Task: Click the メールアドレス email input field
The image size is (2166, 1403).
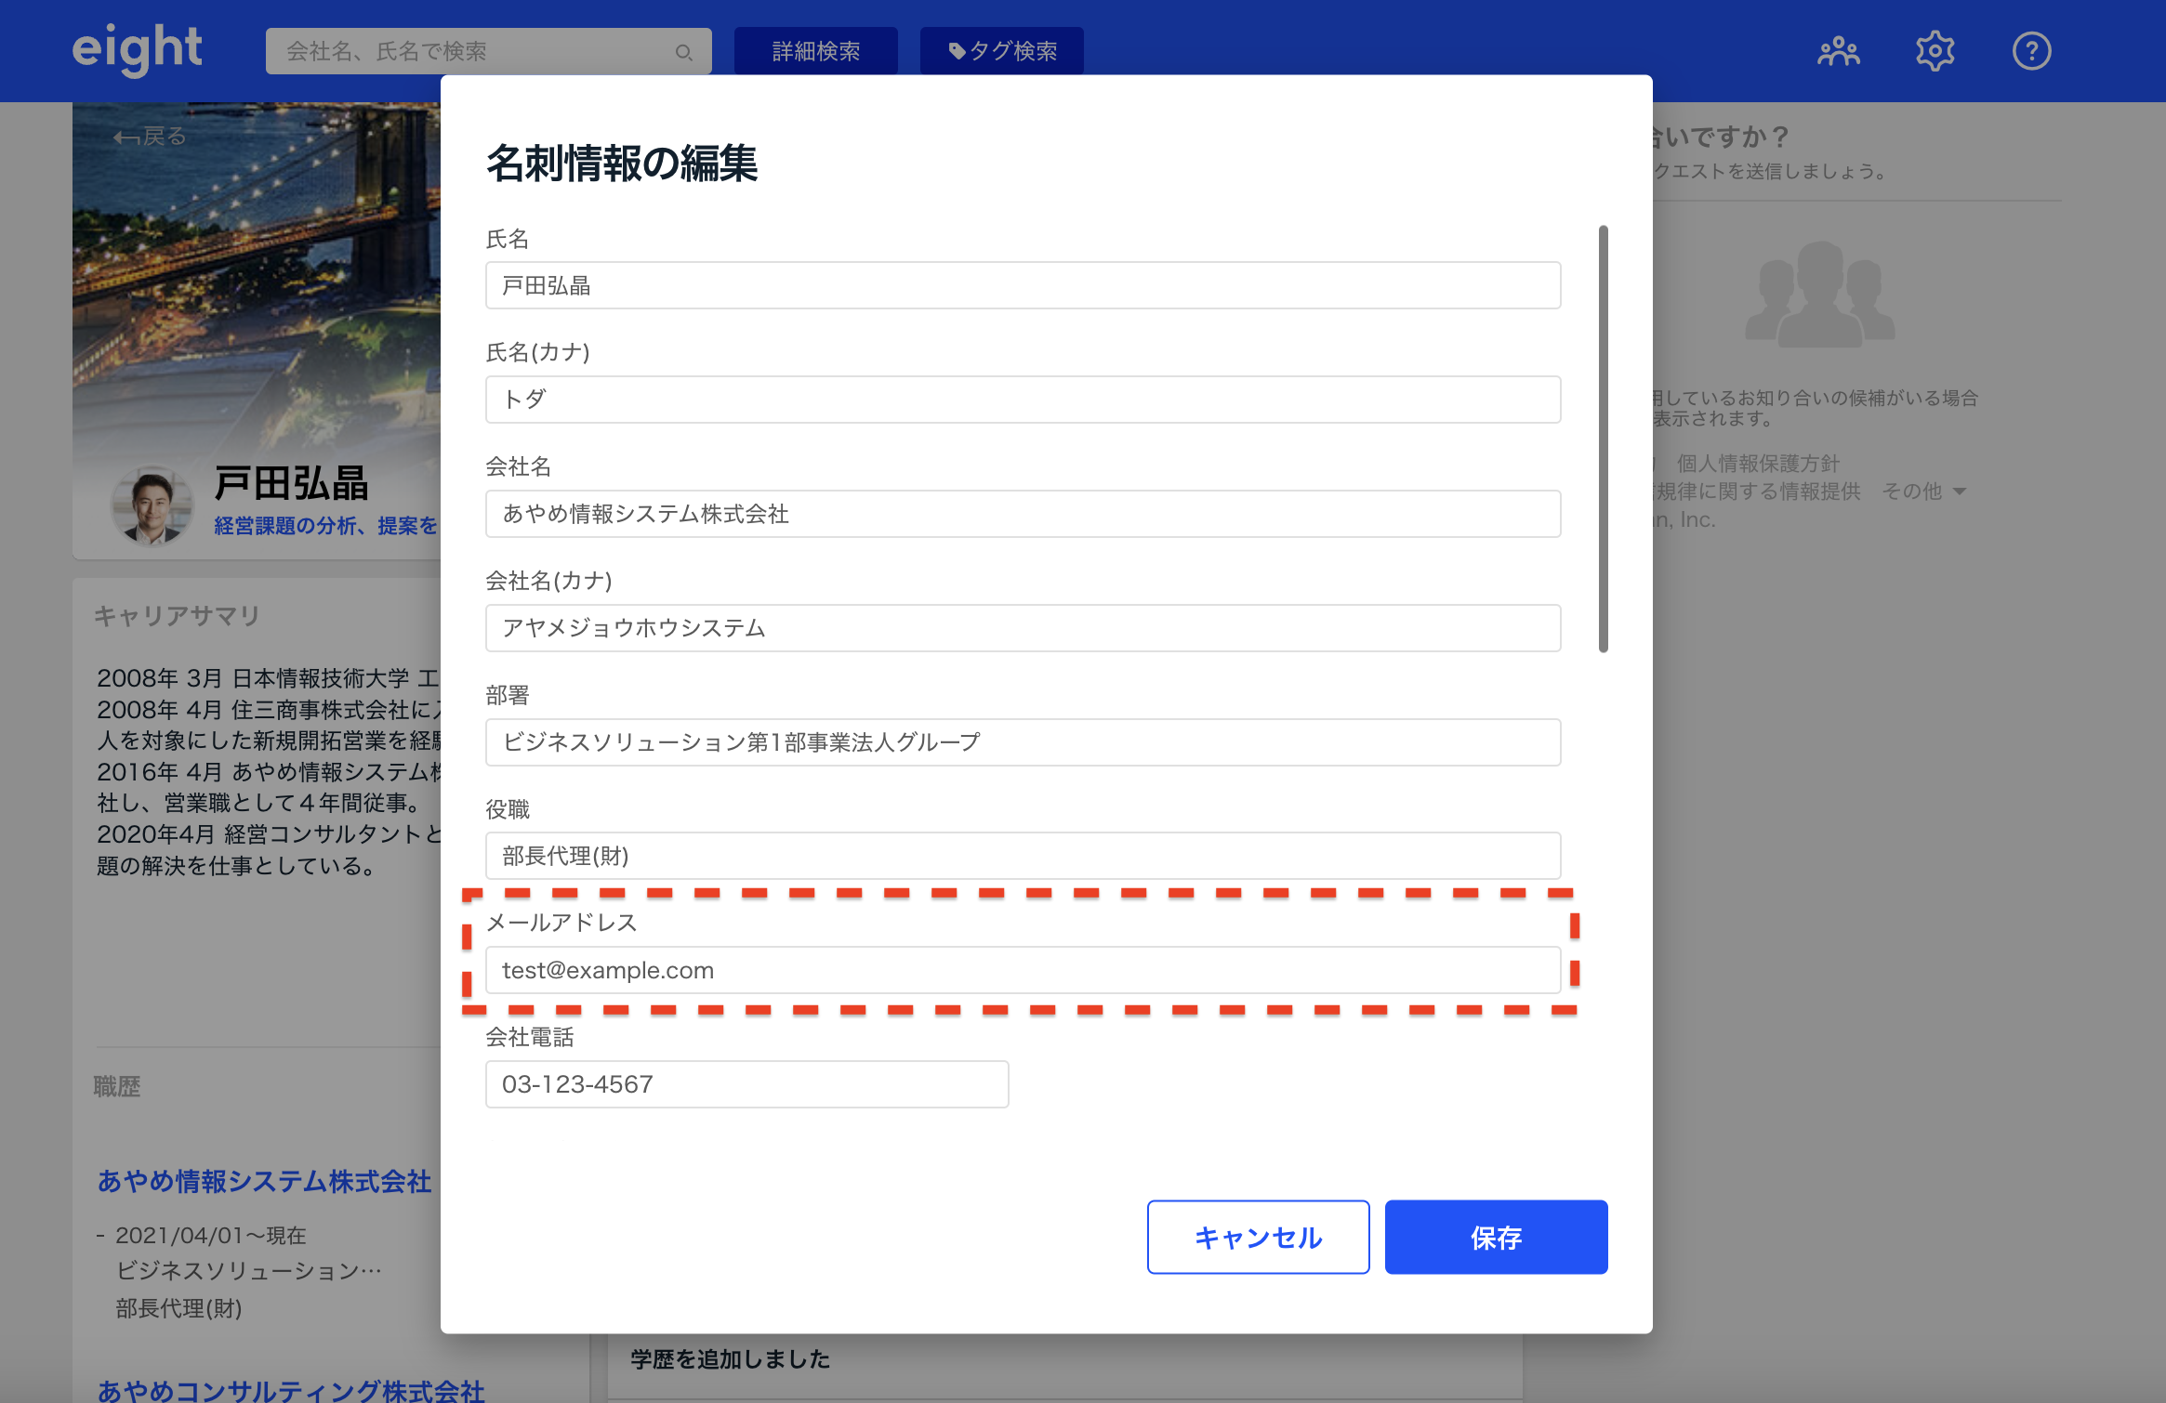Action: coord(1023,970)
